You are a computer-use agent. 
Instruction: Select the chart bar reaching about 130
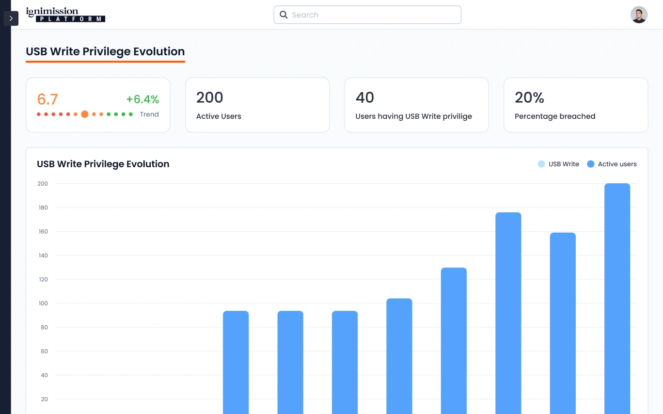[454, 339]
